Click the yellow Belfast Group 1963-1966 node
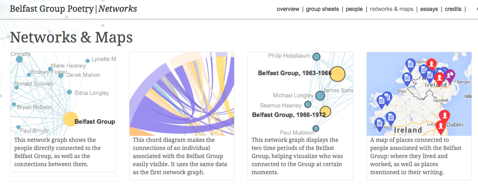The width and height of the screenshot is (478, 188). [x=338, y=74]
